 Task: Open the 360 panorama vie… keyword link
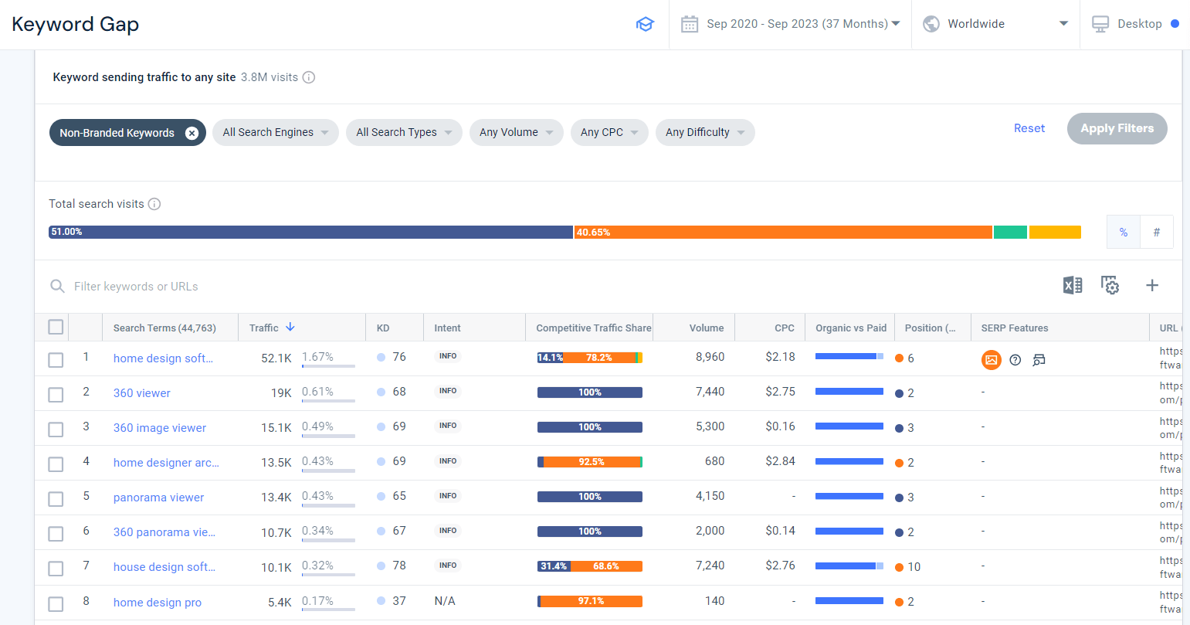pyautogui.click(x=164, y=532)
